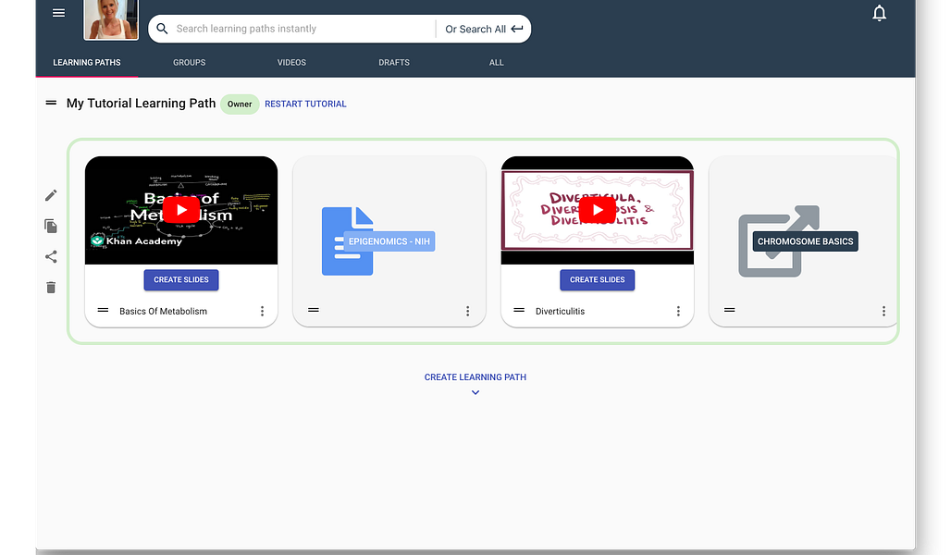Duplicate learning path with copy icon
This screenshot has height=555, width=951.
coord(51,226)
